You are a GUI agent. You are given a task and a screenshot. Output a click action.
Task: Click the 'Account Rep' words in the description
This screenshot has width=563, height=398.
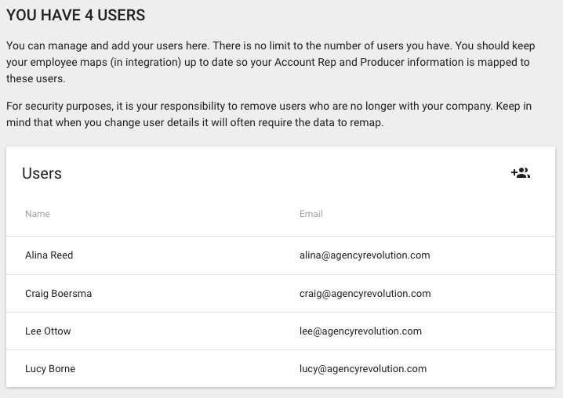[305, 62]
